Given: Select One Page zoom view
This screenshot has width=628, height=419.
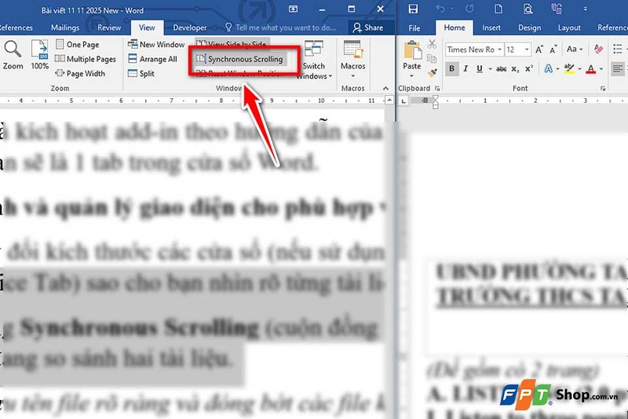Looking at the screenshot, I should coord(77,45).
